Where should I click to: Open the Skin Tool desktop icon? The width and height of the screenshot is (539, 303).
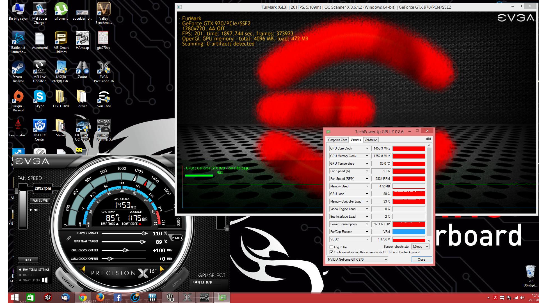coord(104,99)
